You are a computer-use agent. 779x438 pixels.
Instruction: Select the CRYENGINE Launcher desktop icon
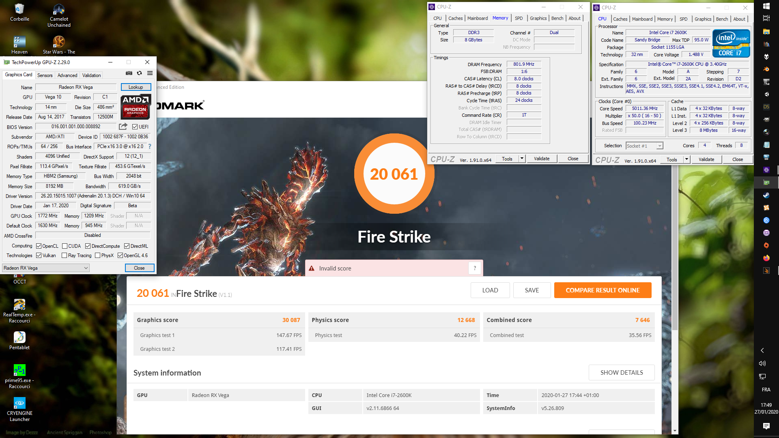pos(19,409)
